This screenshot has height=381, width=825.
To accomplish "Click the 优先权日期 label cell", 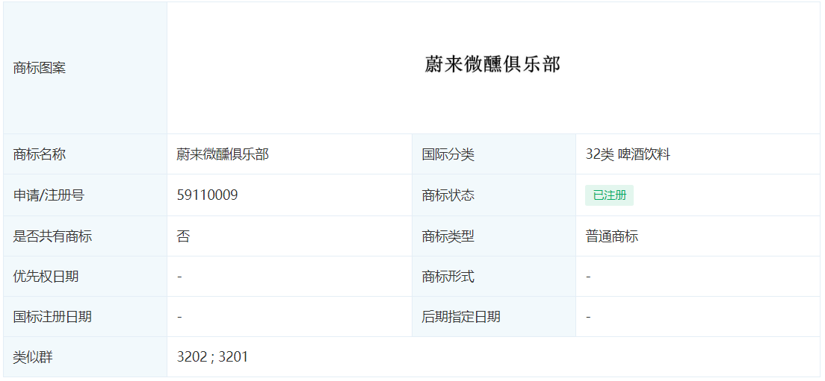I will point(85,277).
